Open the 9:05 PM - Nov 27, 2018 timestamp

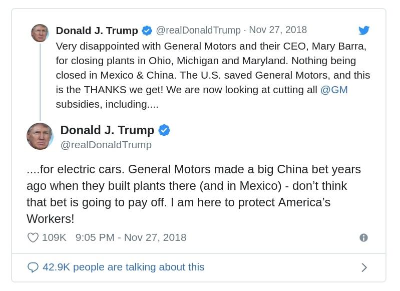pyautogui.click(x=131, y=237)
